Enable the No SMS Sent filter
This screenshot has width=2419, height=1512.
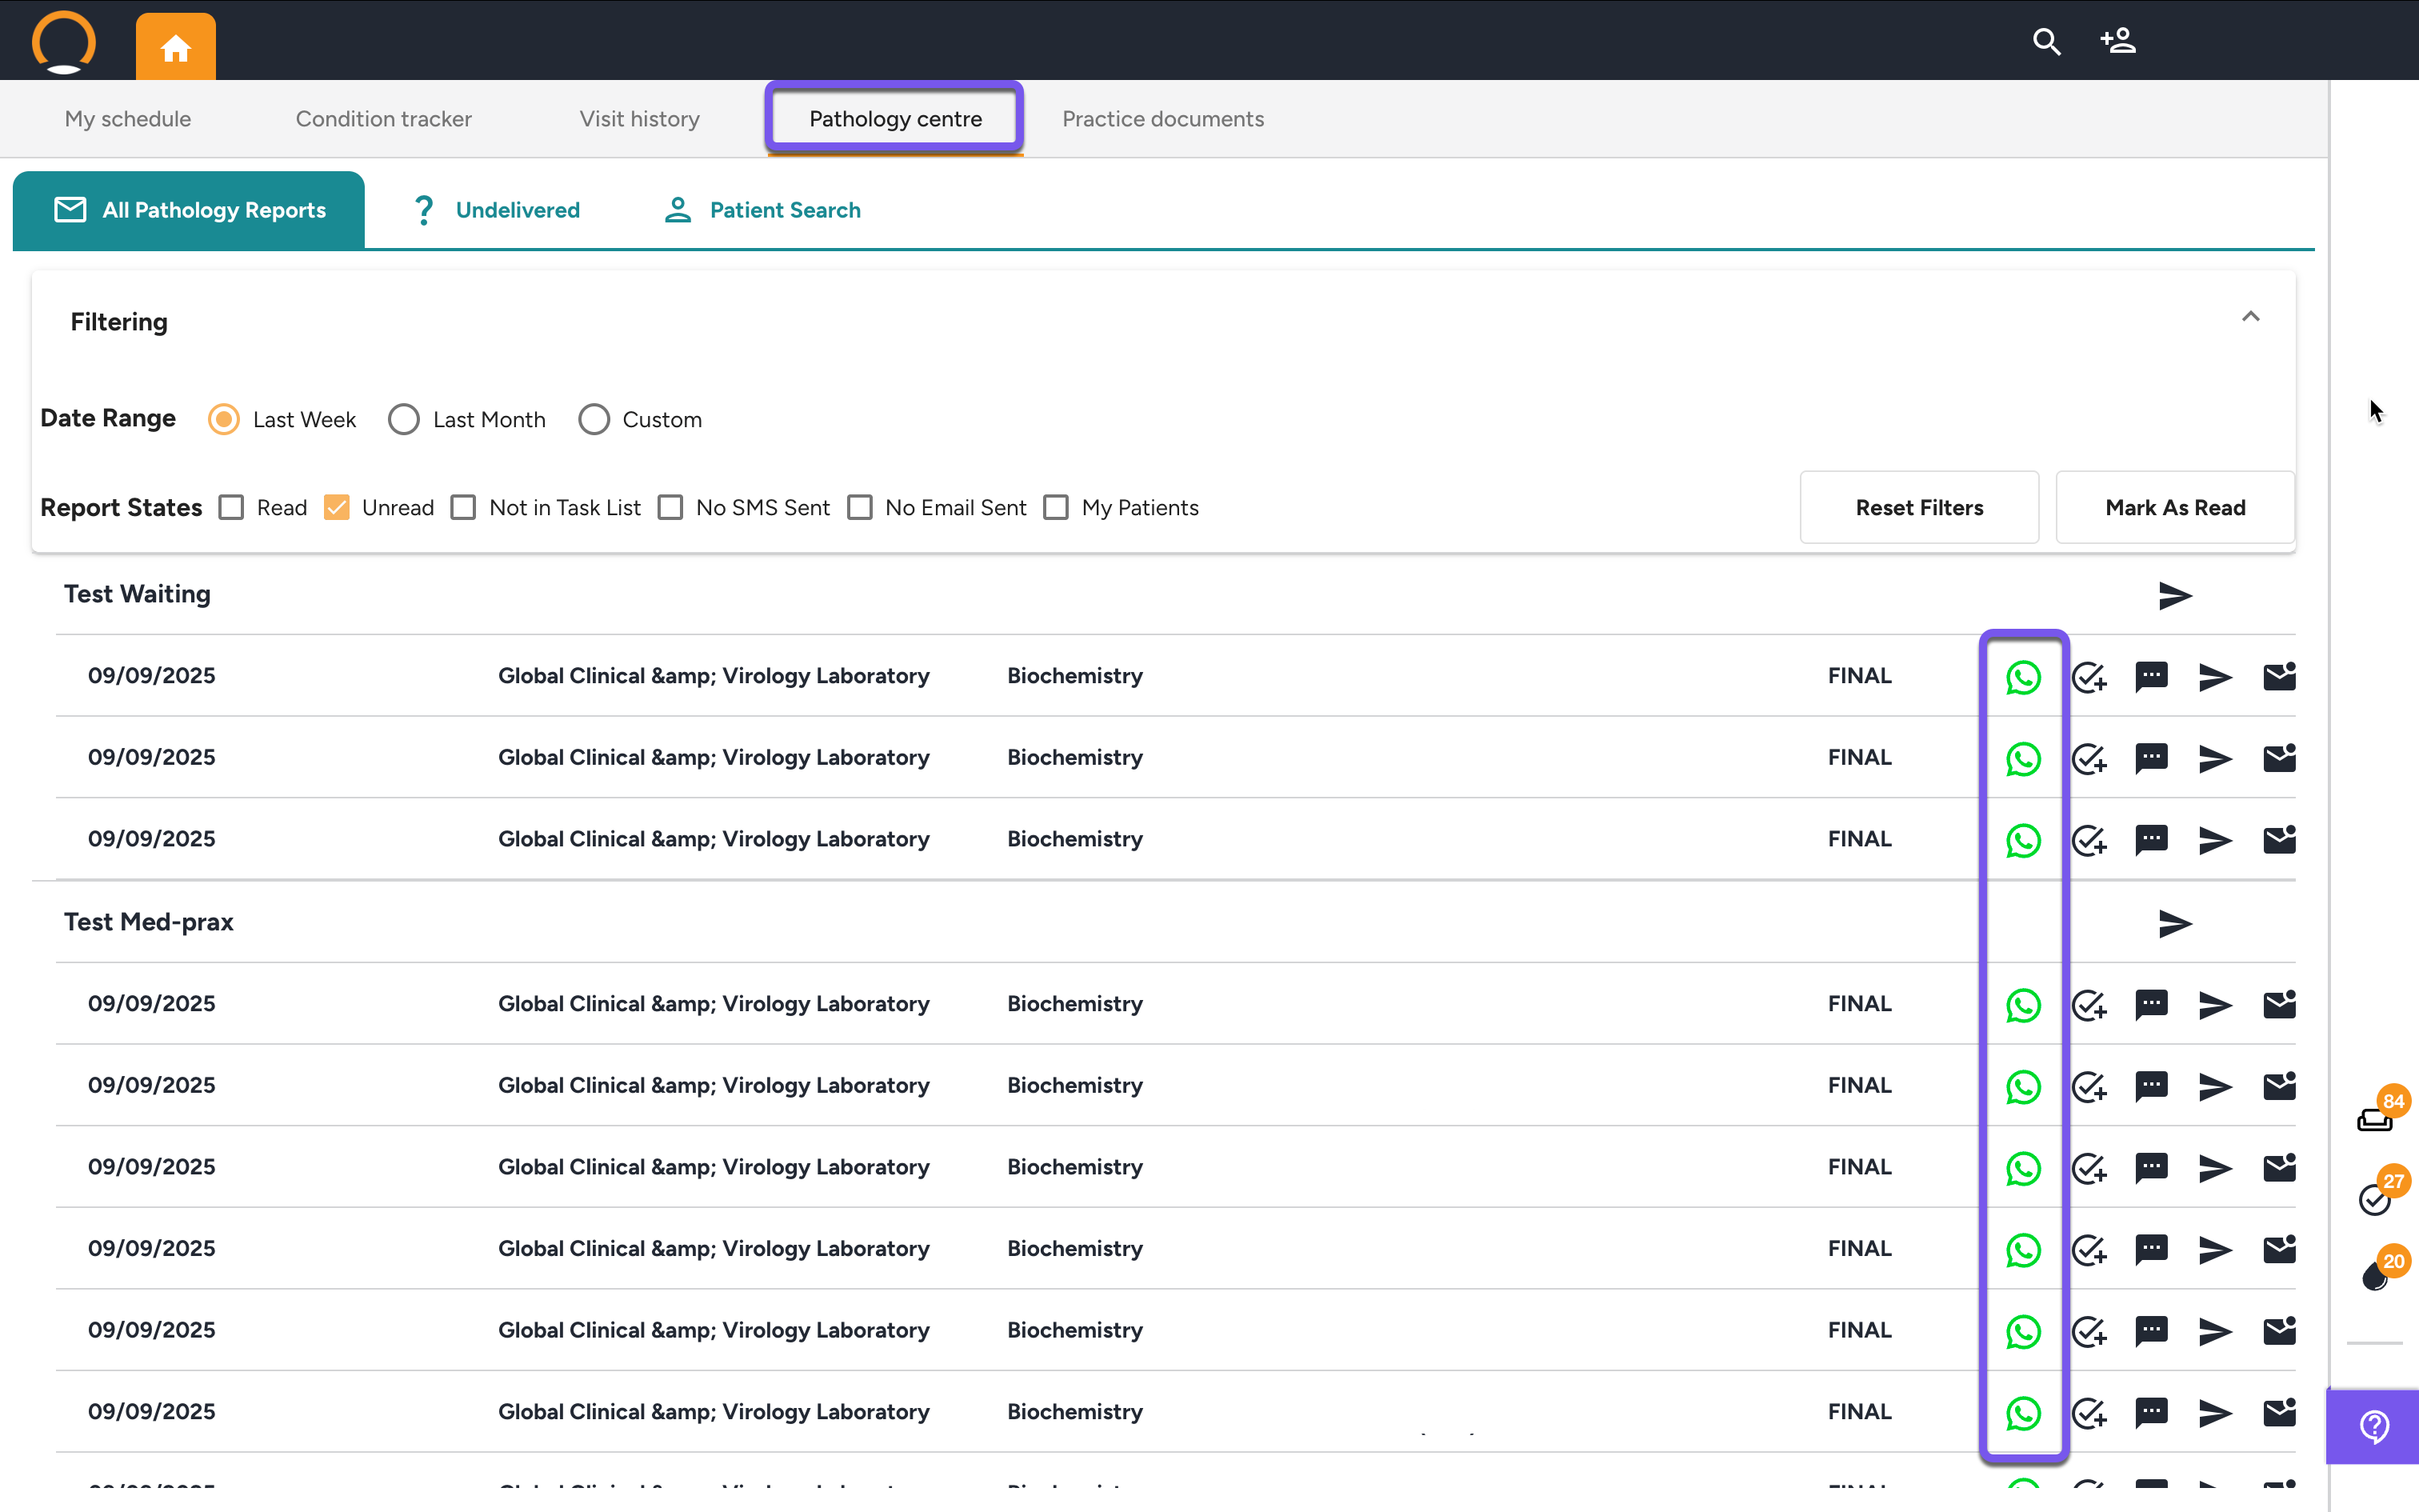point(670,508)
